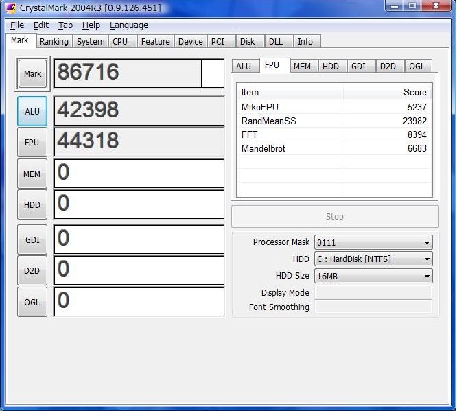Click the Display Mode field
The image size is (457, 411).
373,292
